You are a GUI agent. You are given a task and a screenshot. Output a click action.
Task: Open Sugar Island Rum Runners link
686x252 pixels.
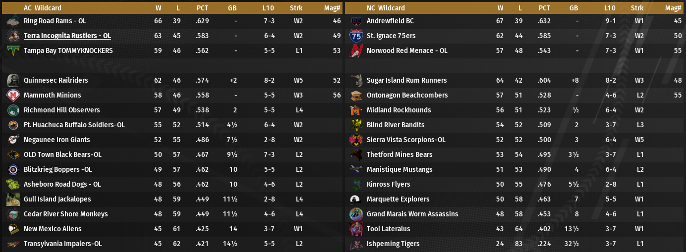[406, 80]
